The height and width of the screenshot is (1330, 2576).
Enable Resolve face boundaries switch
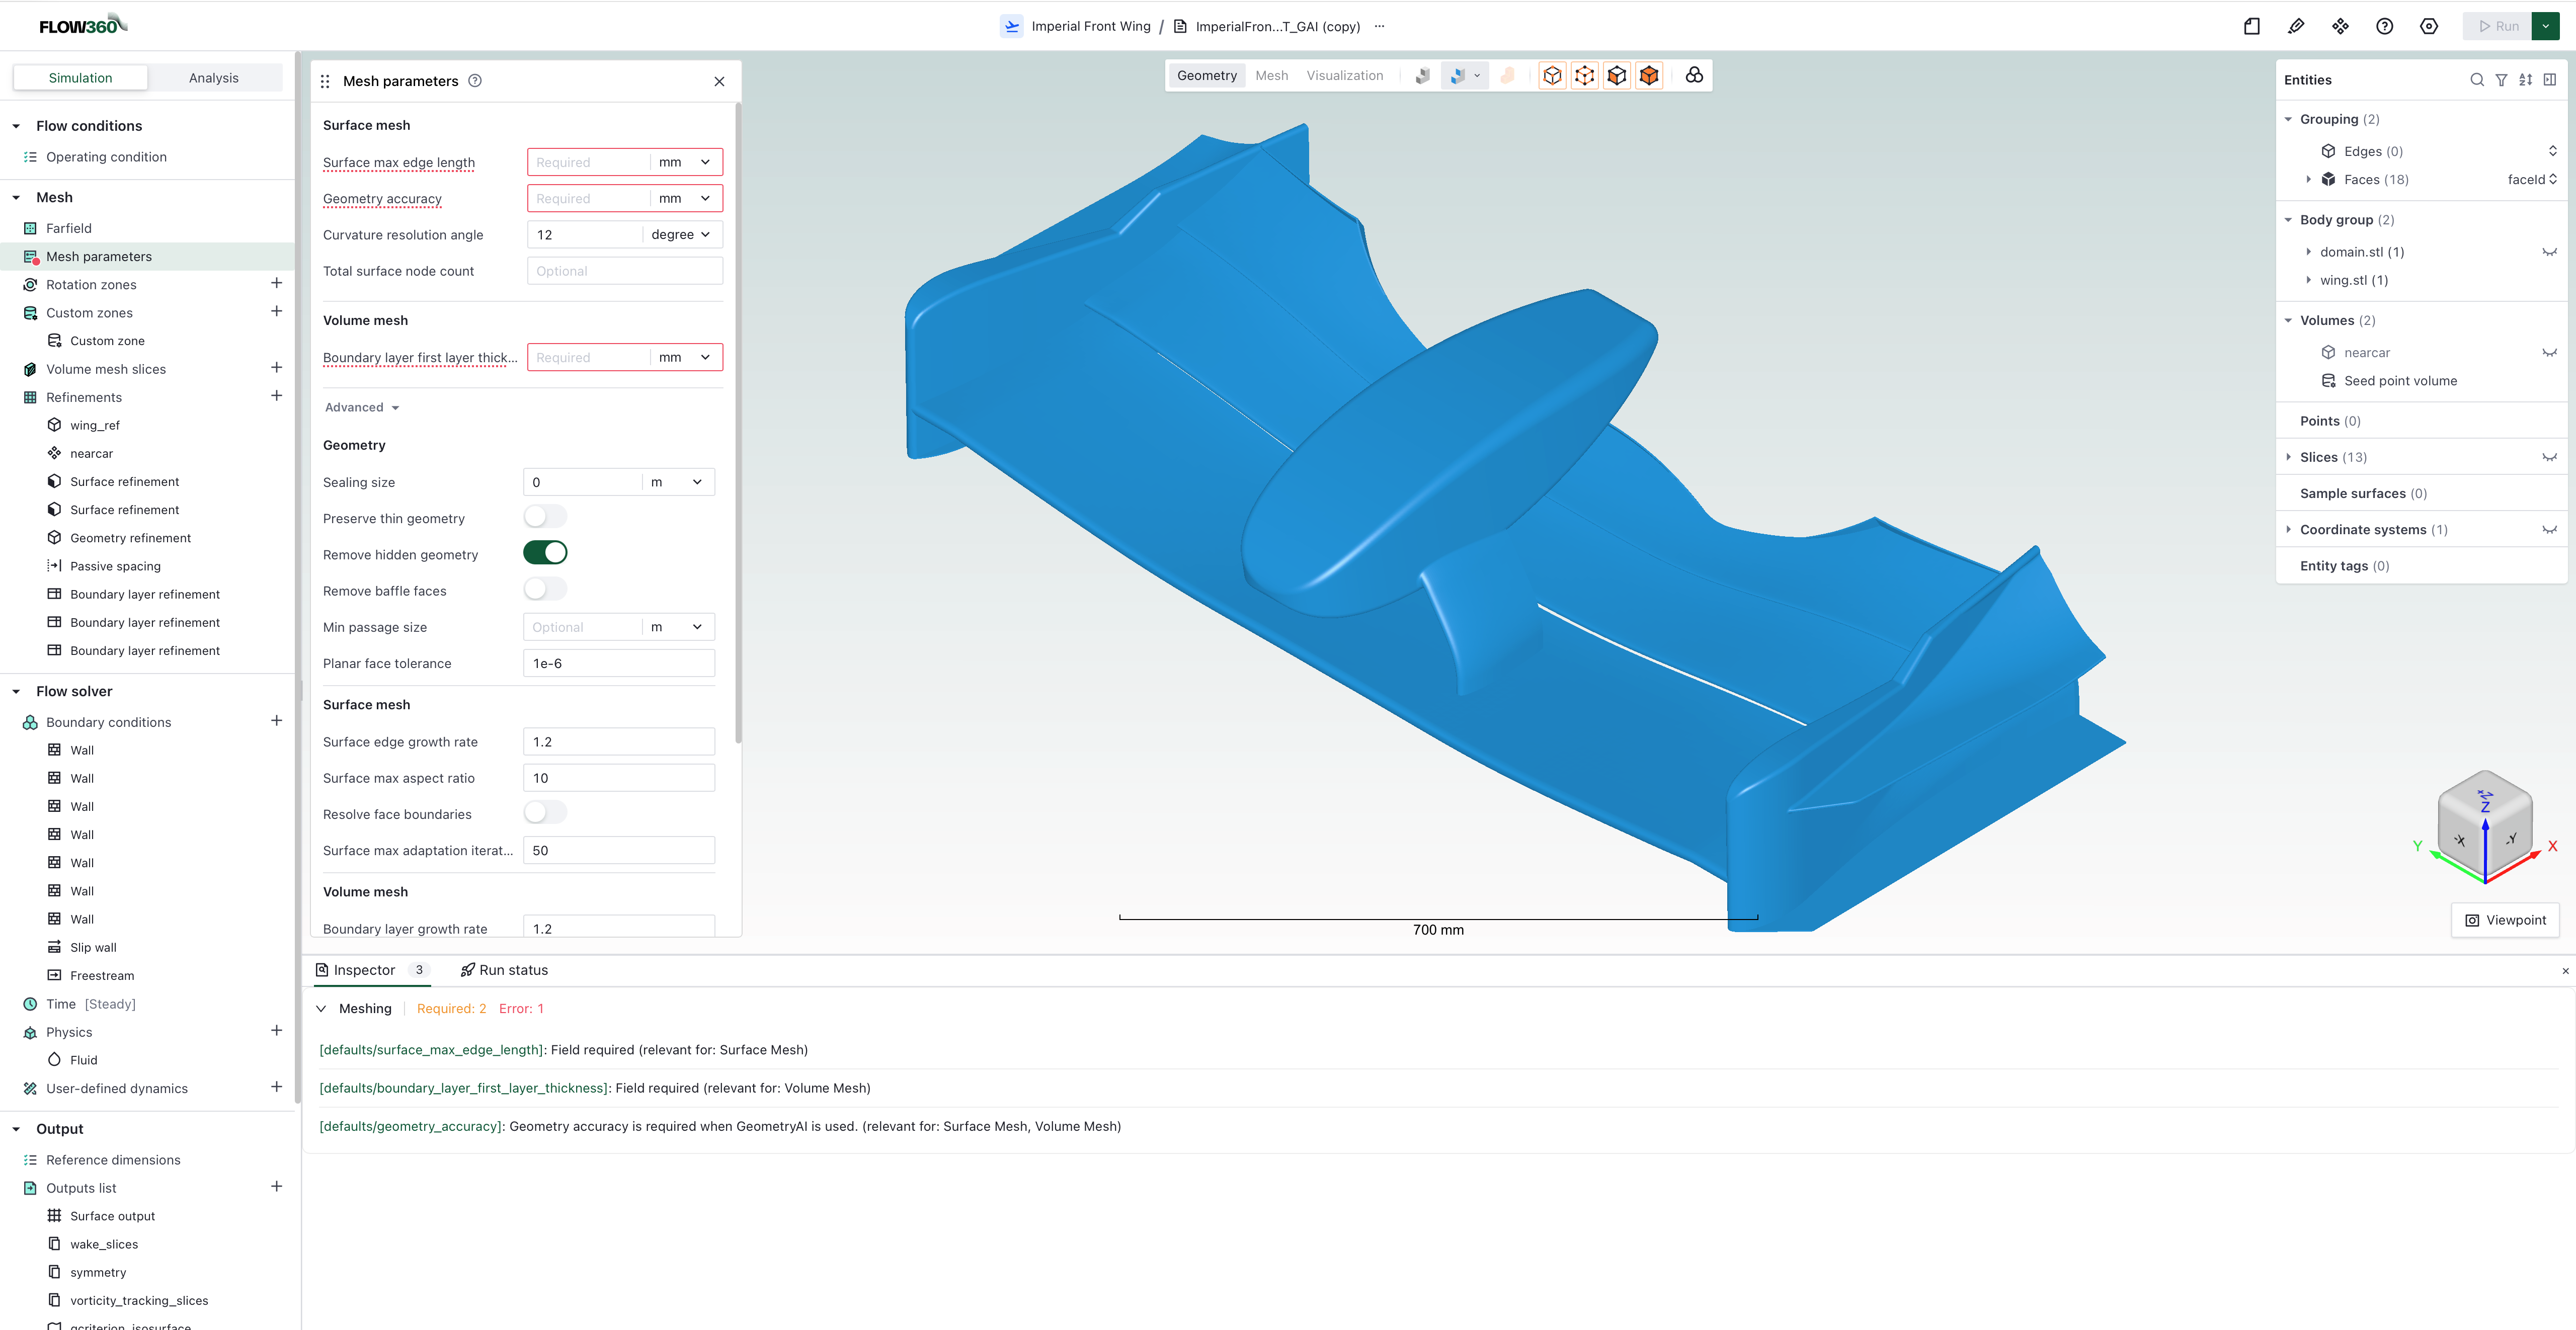545,813
